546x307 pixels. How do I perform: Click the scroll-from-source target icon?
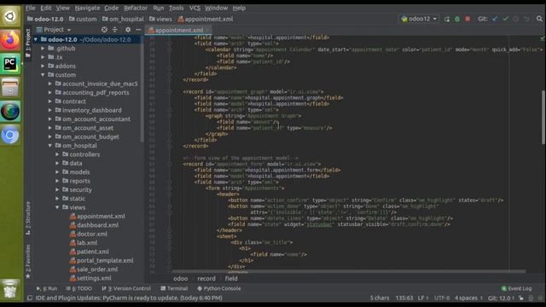pyautogui.click(x=104, y=30)
